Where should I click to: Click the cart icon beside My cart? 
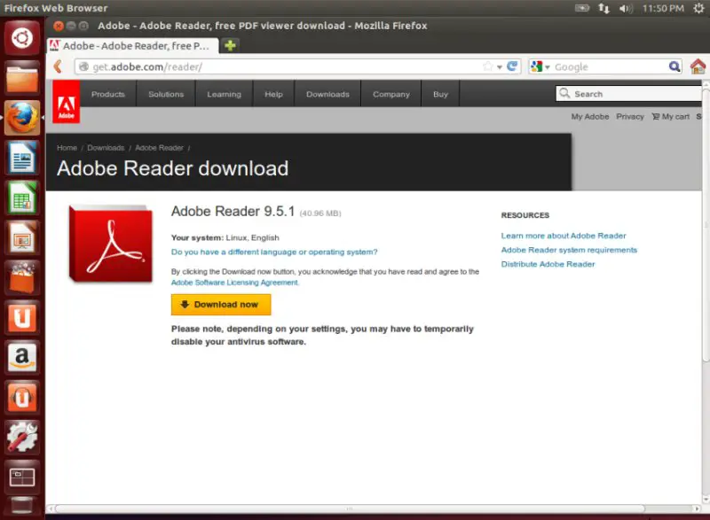(x=655, y=117)
